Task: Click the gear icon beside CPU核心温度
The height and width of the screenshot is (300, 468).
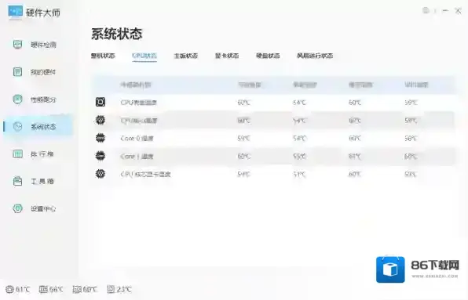Action: tap(101, 121)
